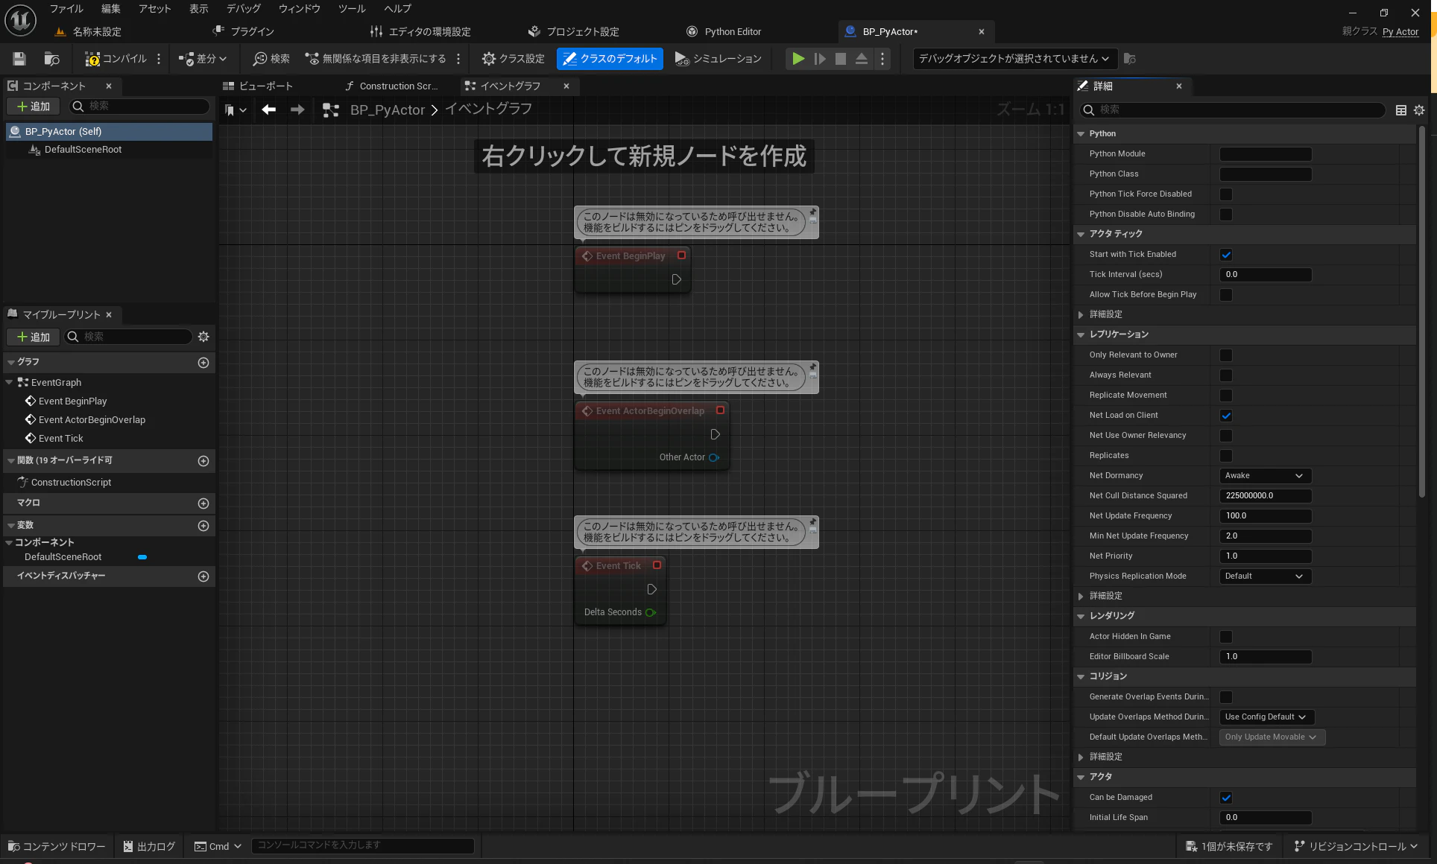Toggle Replicate Movement checkbox
Screen dimensions: 1437x864
click(1226, 396)
